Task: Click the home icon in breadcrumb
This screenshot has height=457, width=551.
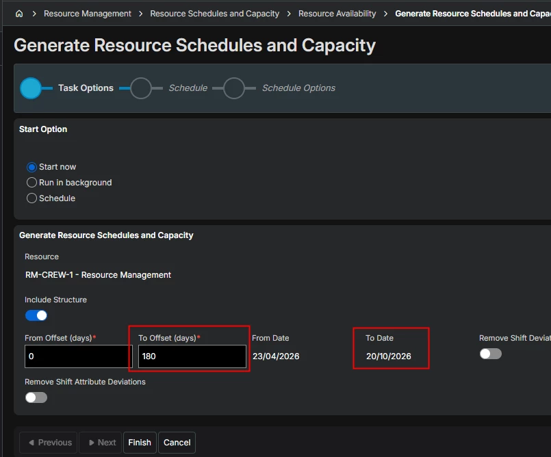Action: coord(19,14)
